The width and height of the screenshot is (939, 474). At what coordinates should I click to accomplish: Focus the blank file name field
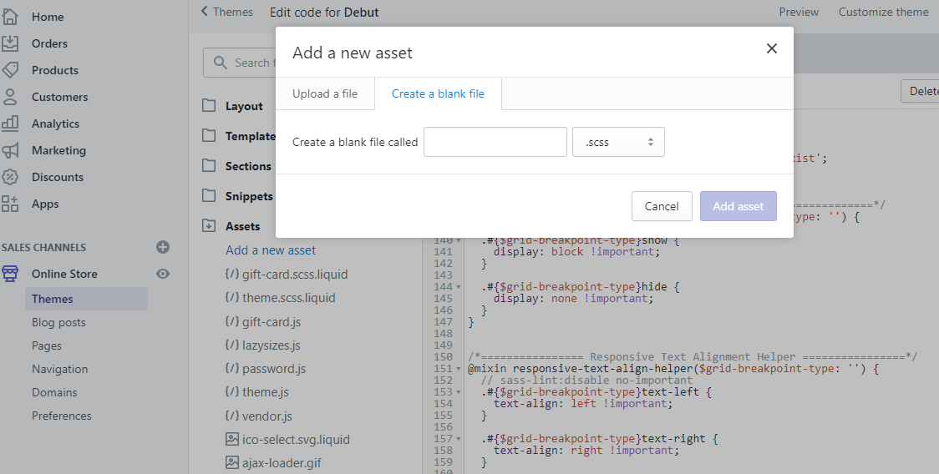coord(495,142)
